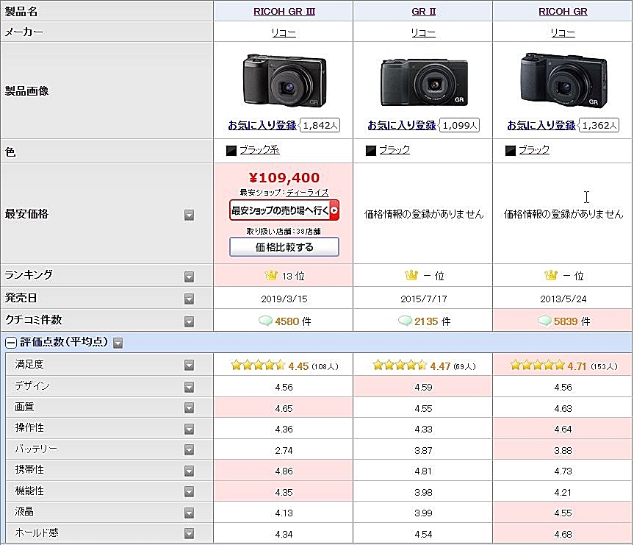Collapse the 評価点数(平均点) section with minus box
The width and height of the screenshot is (634, 545).
coord(11,342)
